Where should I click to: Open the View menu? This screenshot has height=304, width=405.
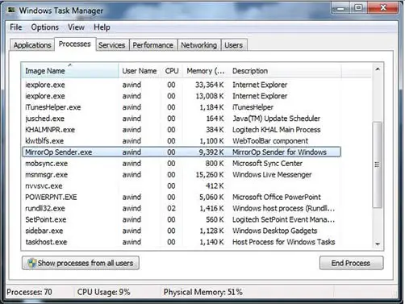tap(76, 27)
